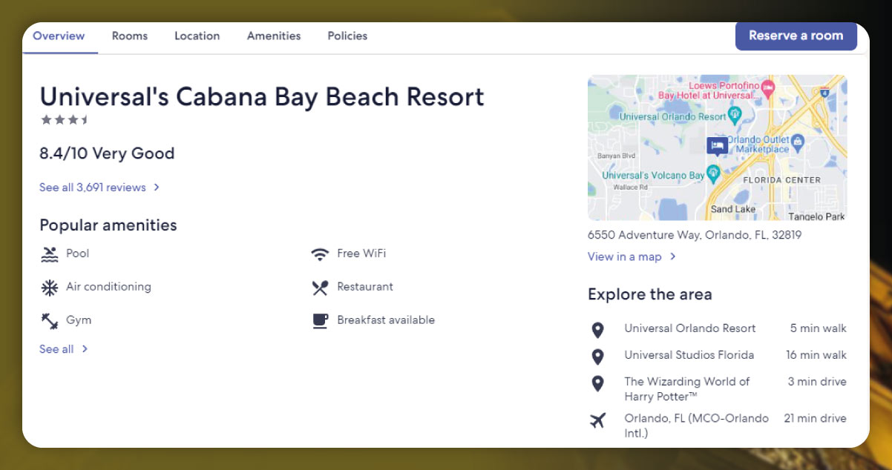The image size is (892, 470).
Task: Click the 3 min drive distance text
Action: (x=817, y=382)
